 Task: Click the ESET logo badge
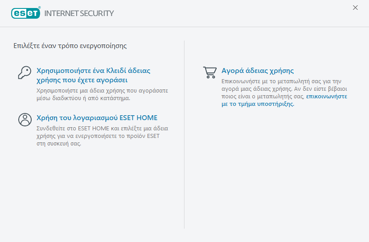click(x=26, y=13)
